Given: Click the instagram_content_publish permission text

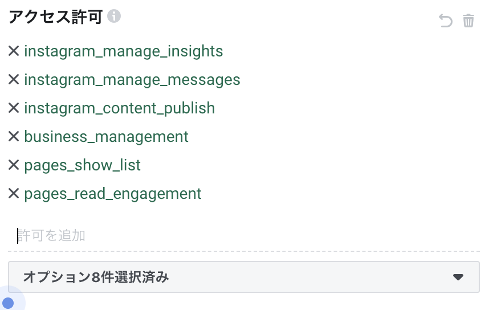Looking at the screenshot, I should (120, 108).
